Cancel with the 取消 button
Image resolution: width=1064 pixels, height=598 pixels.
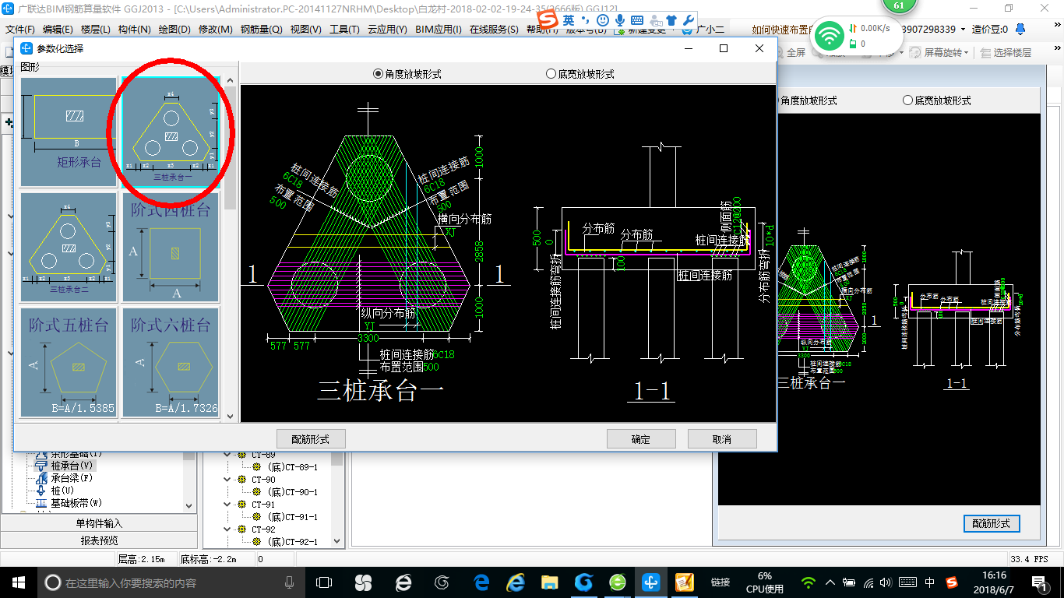(722, 439)
